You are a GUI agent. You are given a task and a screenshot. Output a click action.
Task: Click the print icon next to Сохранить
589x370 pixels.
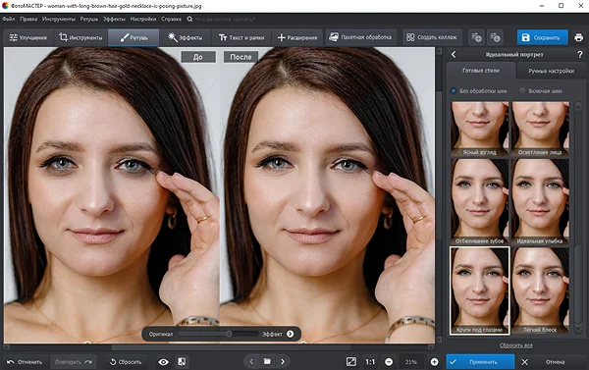coord(578,37)
